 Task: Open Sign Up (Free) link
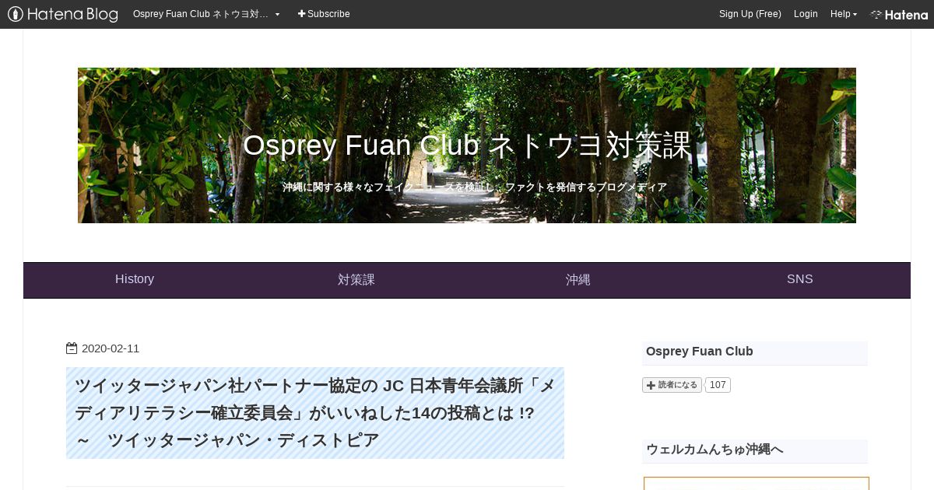(x=750, y=14)
